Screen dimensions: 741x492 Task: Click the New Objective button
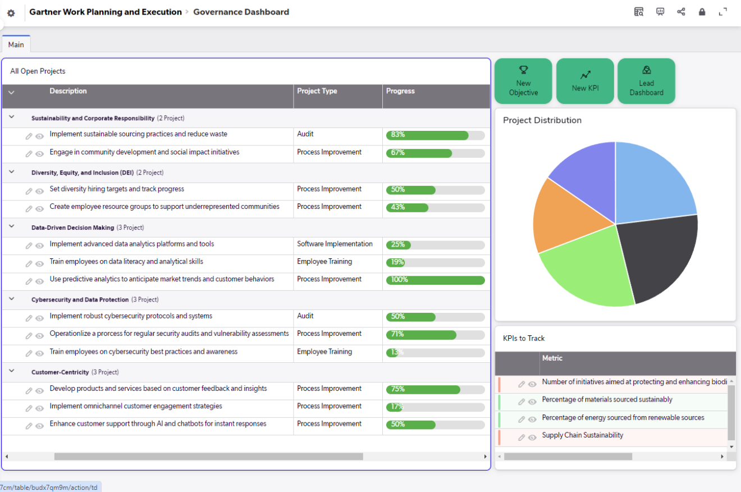(523, 81)
